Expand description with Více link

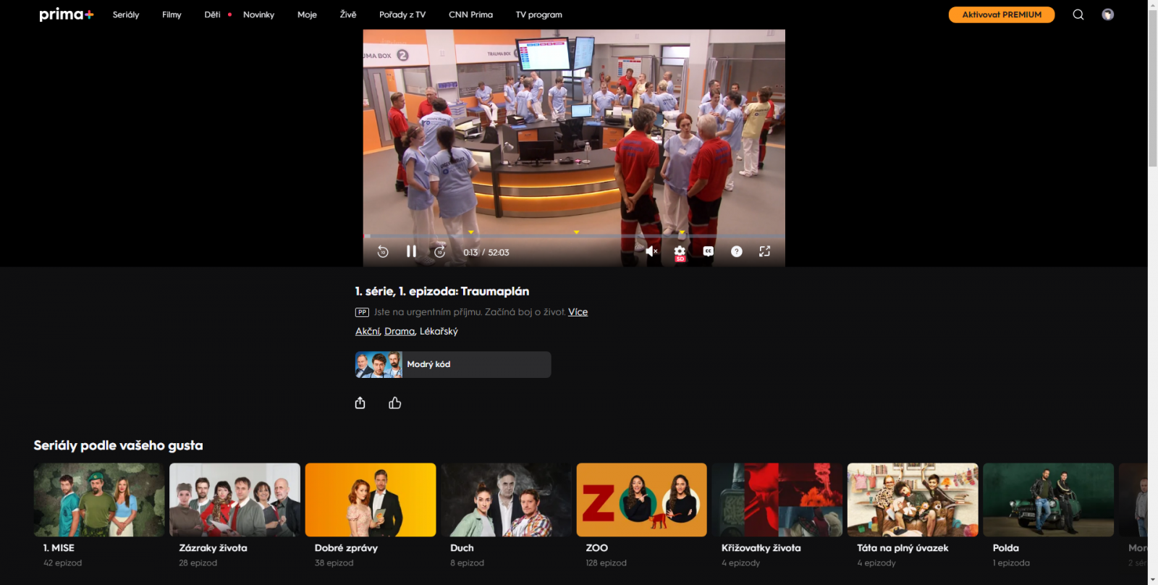click(578, 312)
